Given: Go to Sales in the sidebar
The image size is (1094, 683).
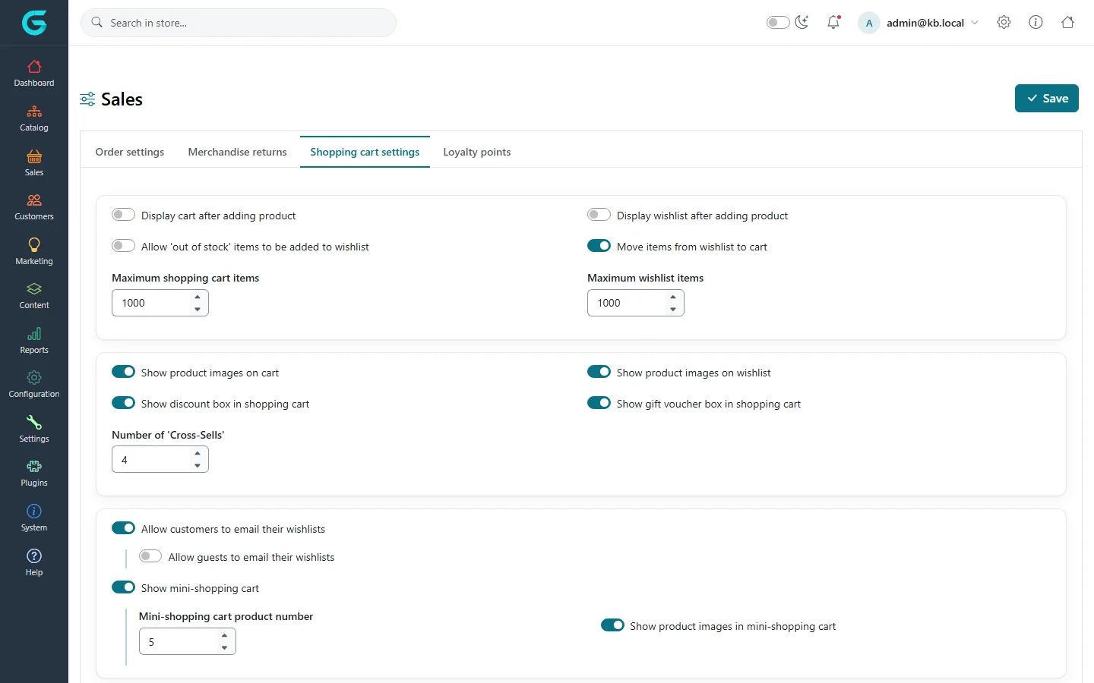Looking at the screenshot, I should (34, 162).
